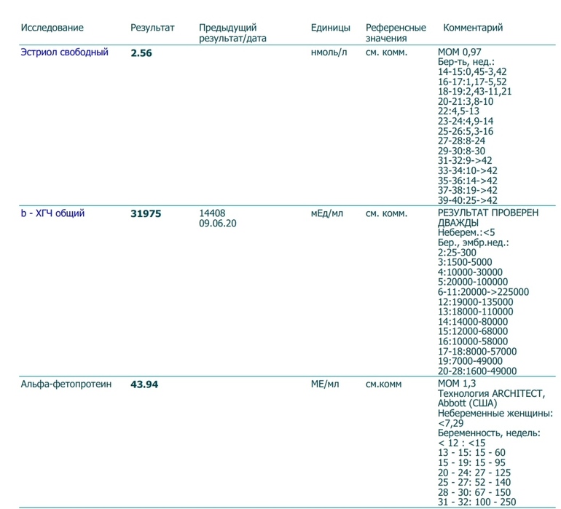This screenshot has width=561, height=509.
Task: Select the "нмоль/л" unit text
Action: coord(329,52)
